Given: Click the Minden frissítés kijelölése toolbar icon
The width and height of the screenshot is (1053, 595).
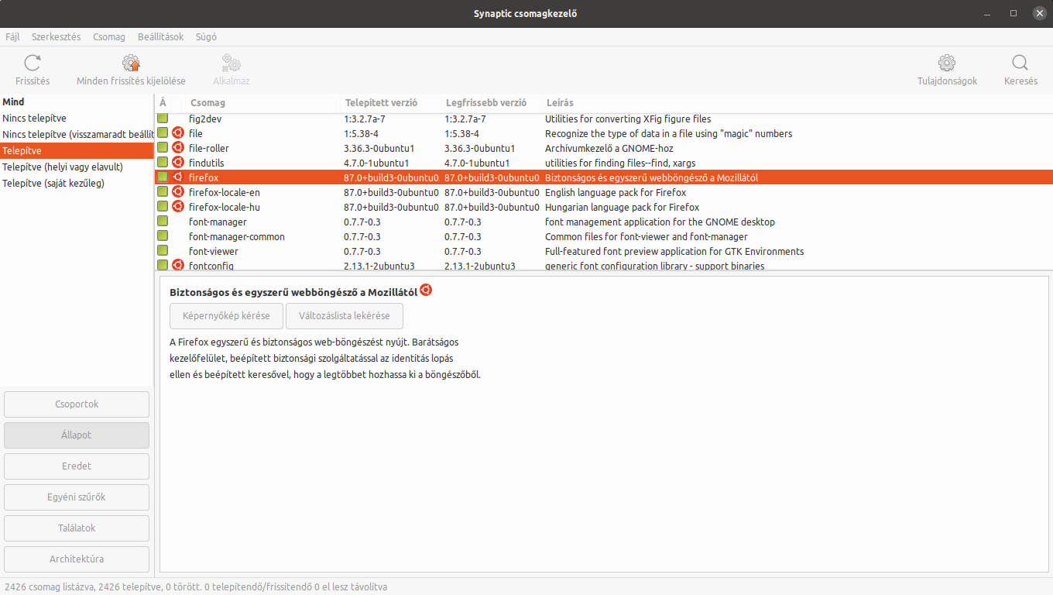Looking at the screenshot, I should (131, 64).
